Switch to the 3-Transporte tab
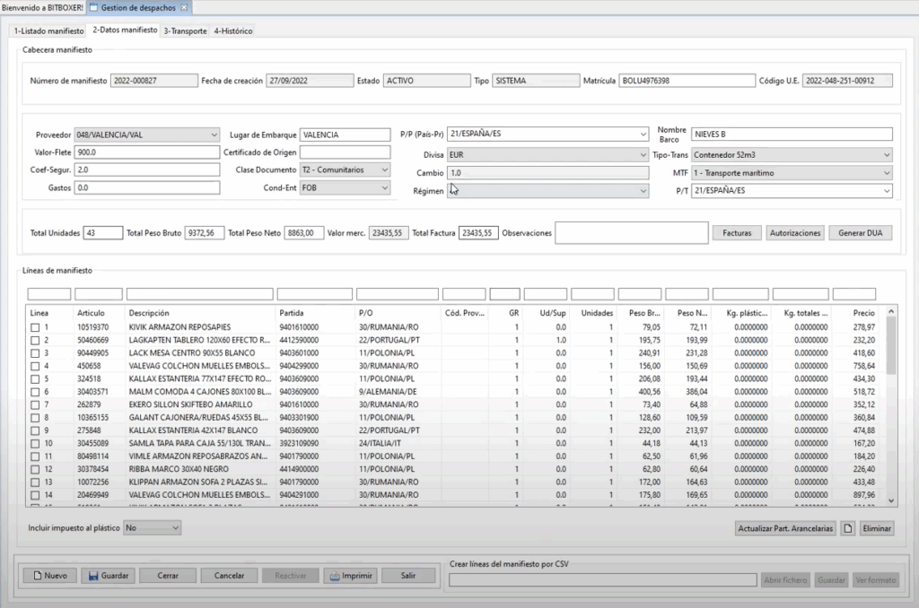Viewport: 919px width, 608px height. [185, 30]
